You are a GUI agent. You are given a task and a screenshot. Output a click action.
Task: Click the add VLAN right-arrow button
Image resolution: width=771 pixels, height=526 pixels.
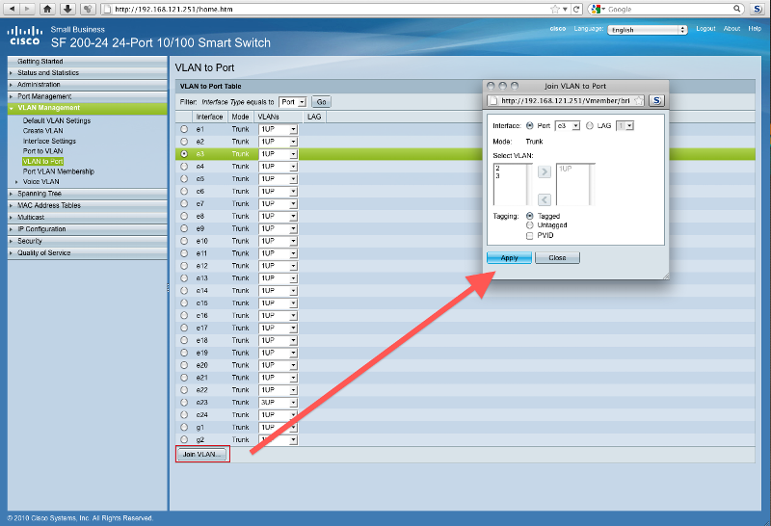pos(544,171)
